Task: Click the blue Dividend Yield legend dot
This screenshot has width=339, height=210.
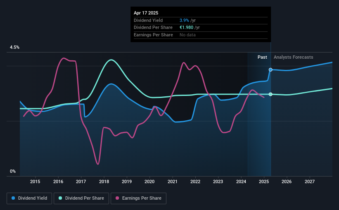Action: click(13, 198)
